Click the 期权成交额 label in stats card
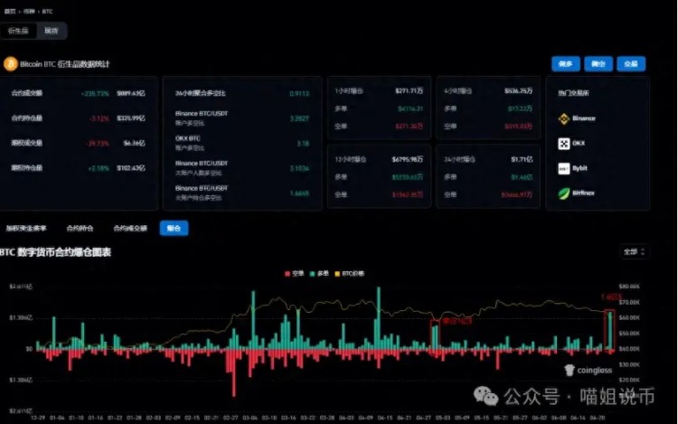Screen dimensions: 678x424 click(27, 144)
